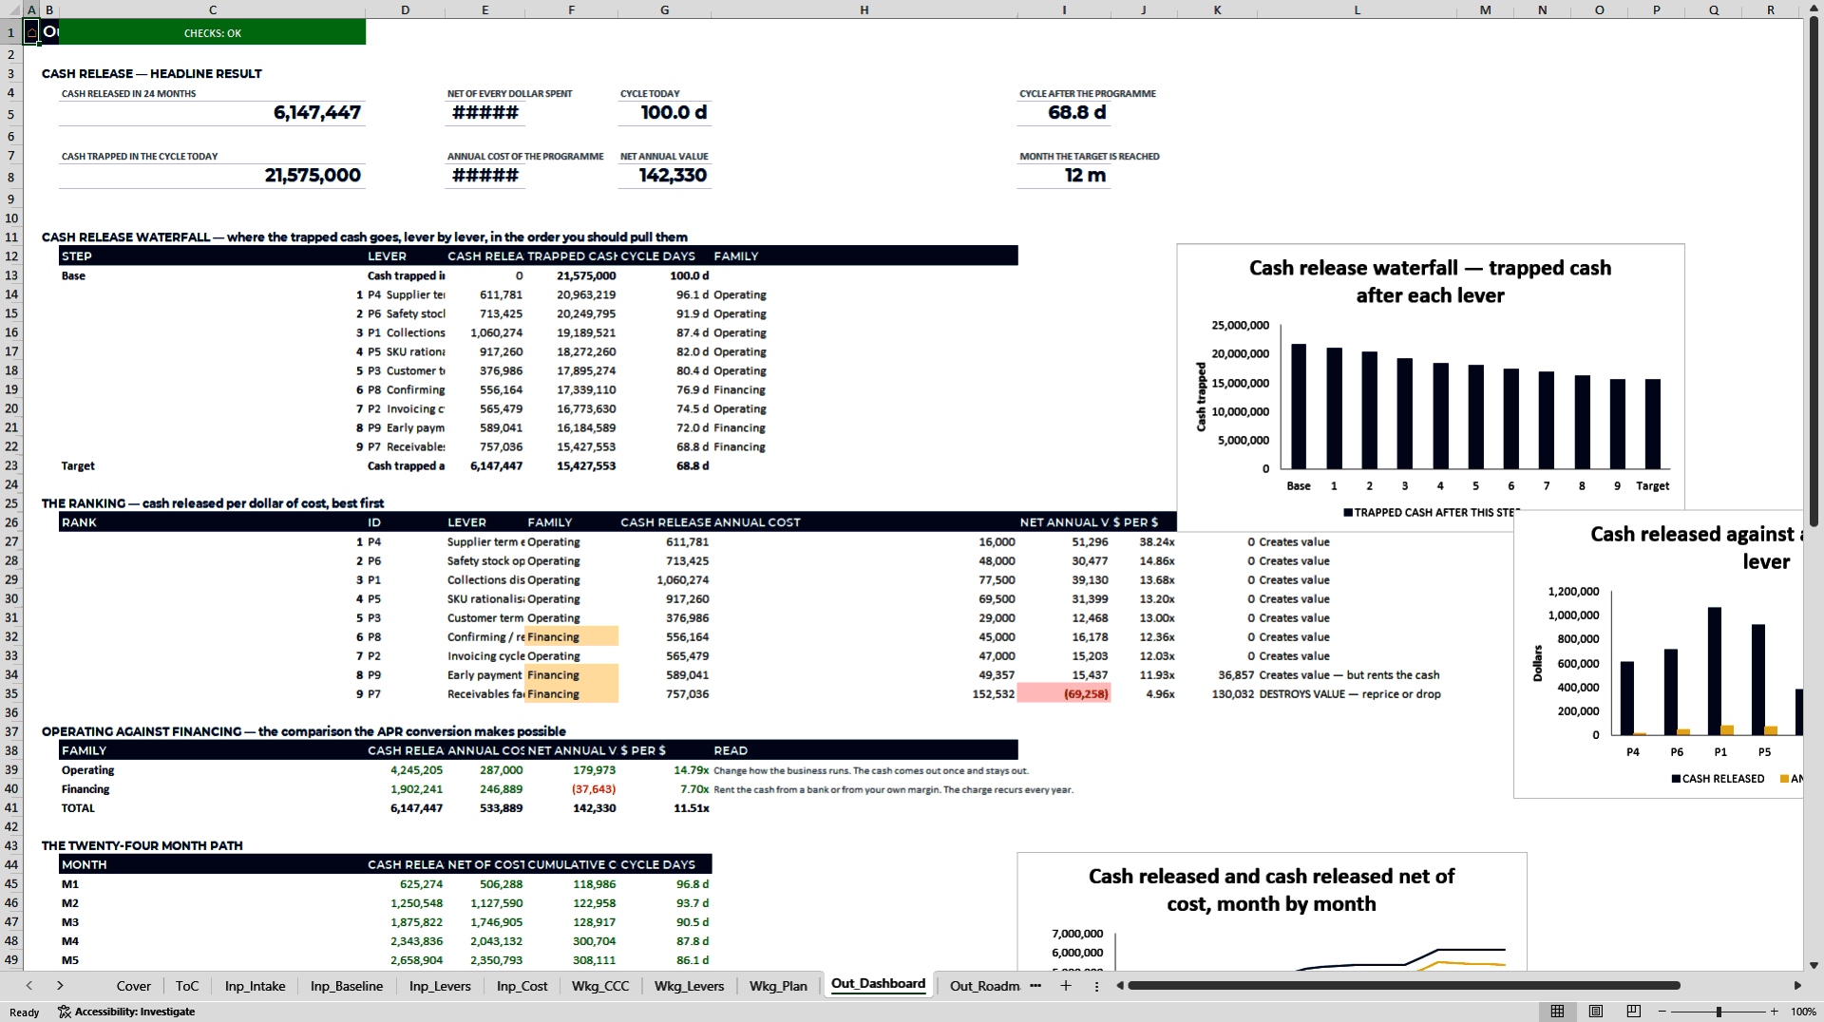Select the Cash released against lever chart

coord(1658,654)
